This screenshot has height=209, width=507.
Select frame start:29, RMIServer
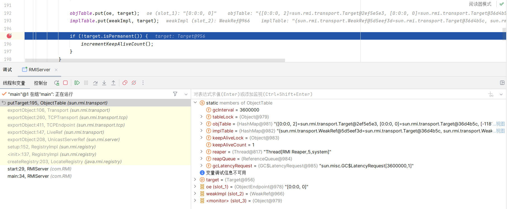tap(96, 169)
